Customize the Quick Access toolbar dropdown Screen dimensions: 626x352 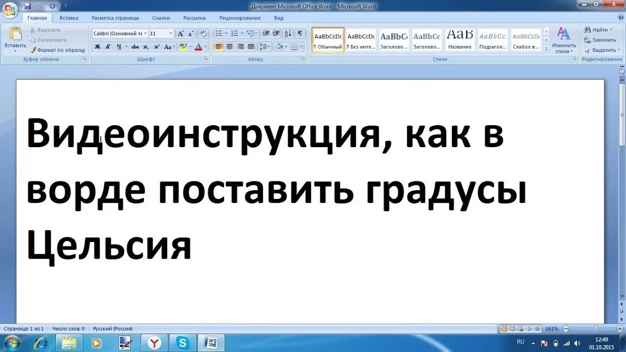tap(66, 6)
